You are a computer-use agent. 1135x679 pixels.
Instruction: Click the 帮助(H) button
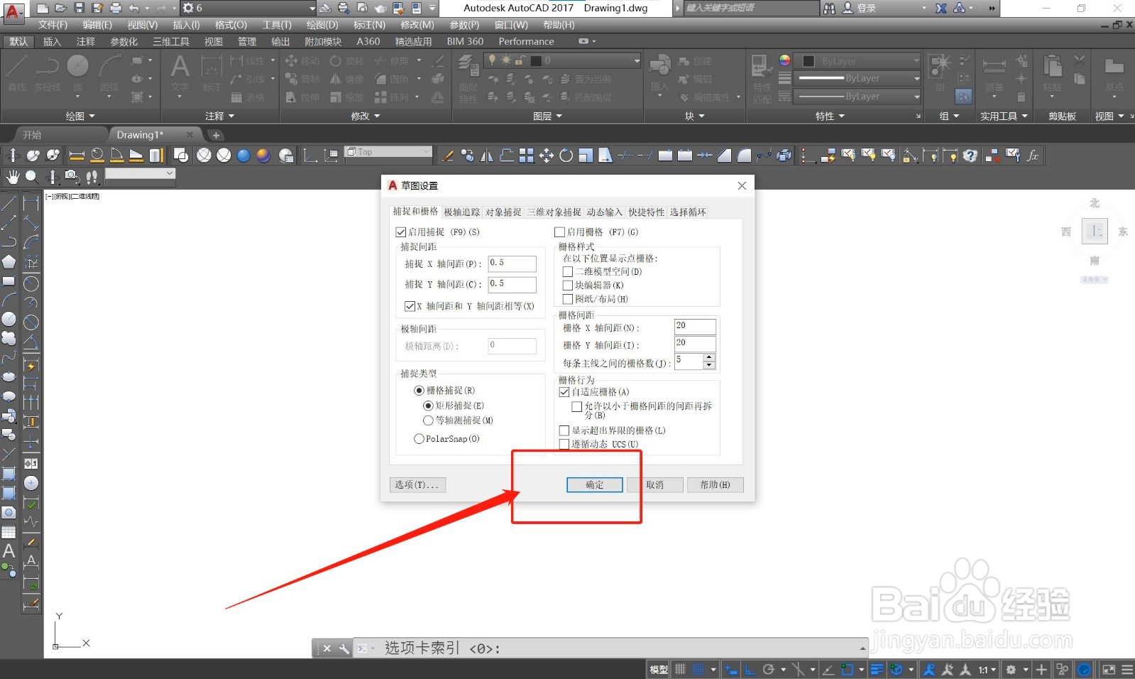(715, 484)
